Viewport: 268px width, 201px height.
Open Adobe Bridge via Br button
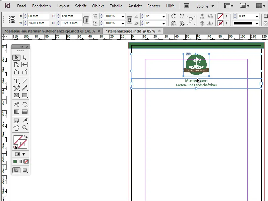(187, 6)
